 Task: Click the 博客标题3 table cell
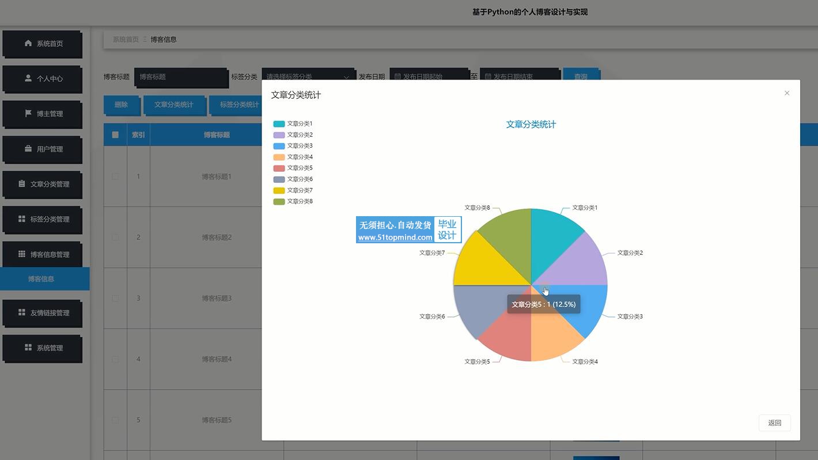click(217, 299)
